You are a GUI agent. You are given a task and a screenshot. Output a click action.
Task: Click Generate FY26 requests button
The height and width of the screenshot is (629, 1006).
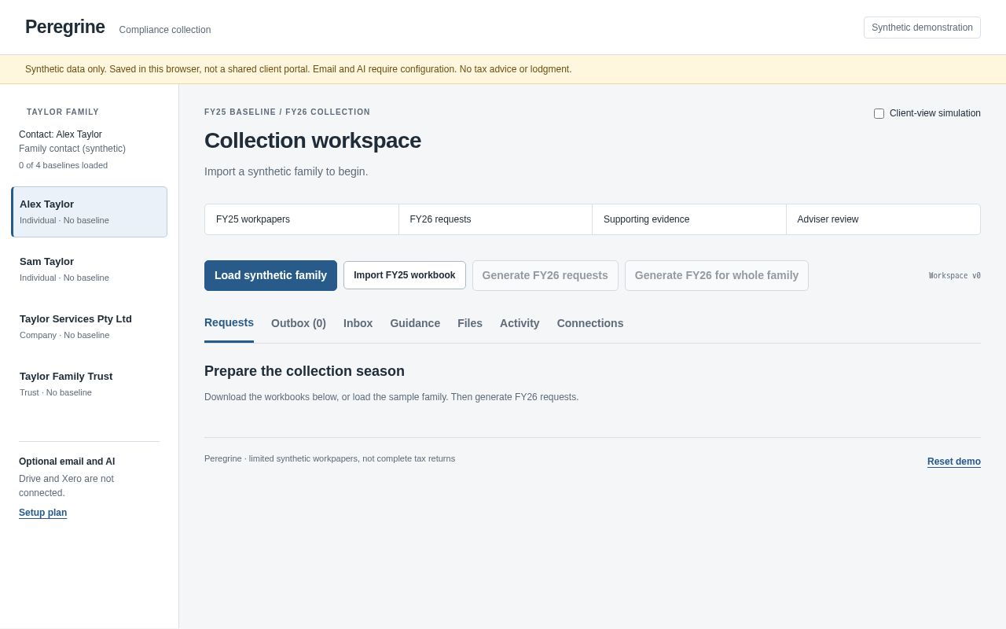tap(545, 275)
